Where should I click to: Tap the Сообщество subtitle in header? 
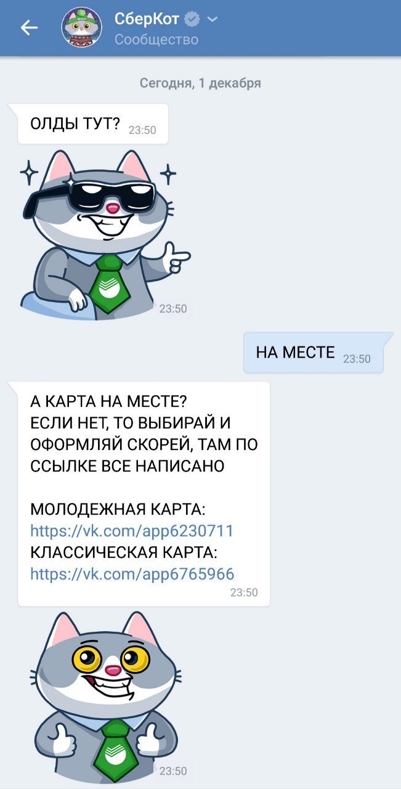click(x=156, y=39)
